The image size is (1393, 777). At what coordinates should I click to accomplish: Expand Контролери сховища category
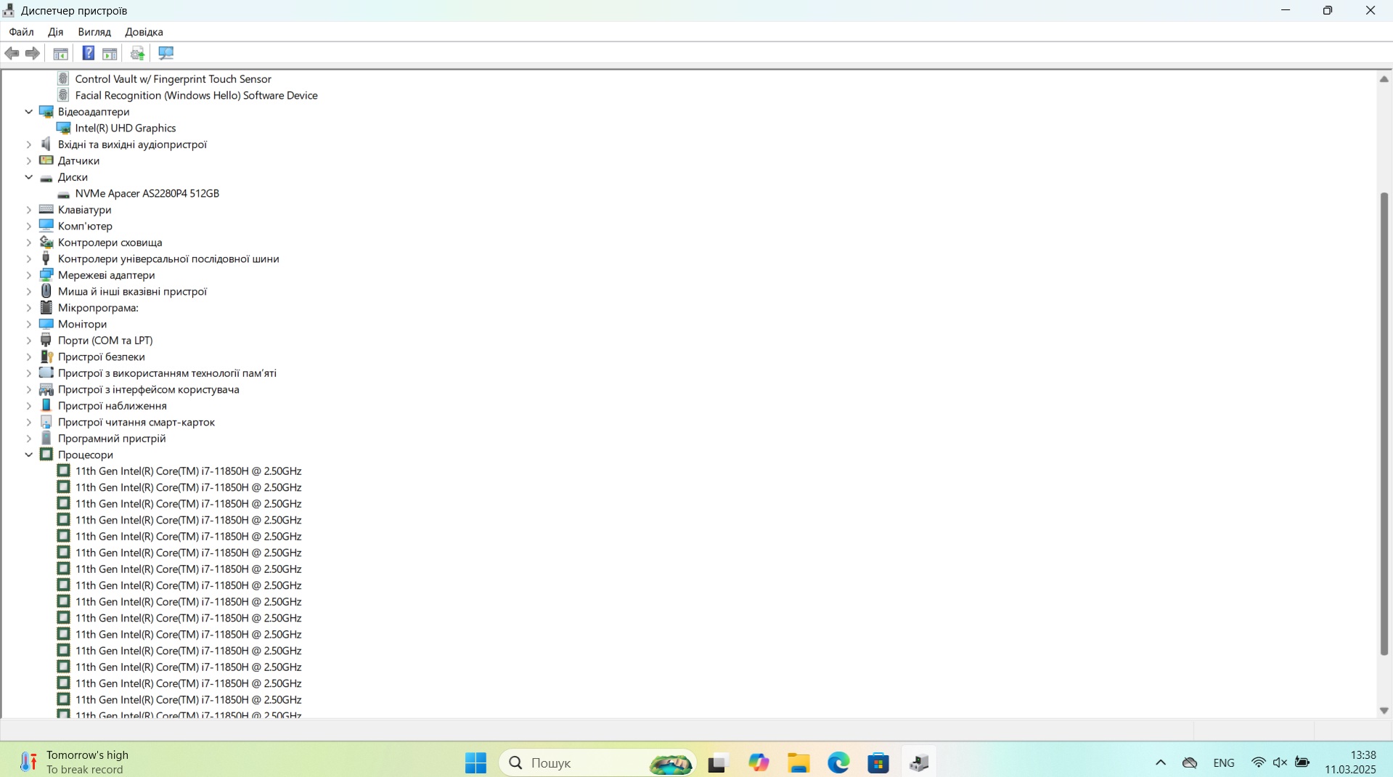(29, 243)
